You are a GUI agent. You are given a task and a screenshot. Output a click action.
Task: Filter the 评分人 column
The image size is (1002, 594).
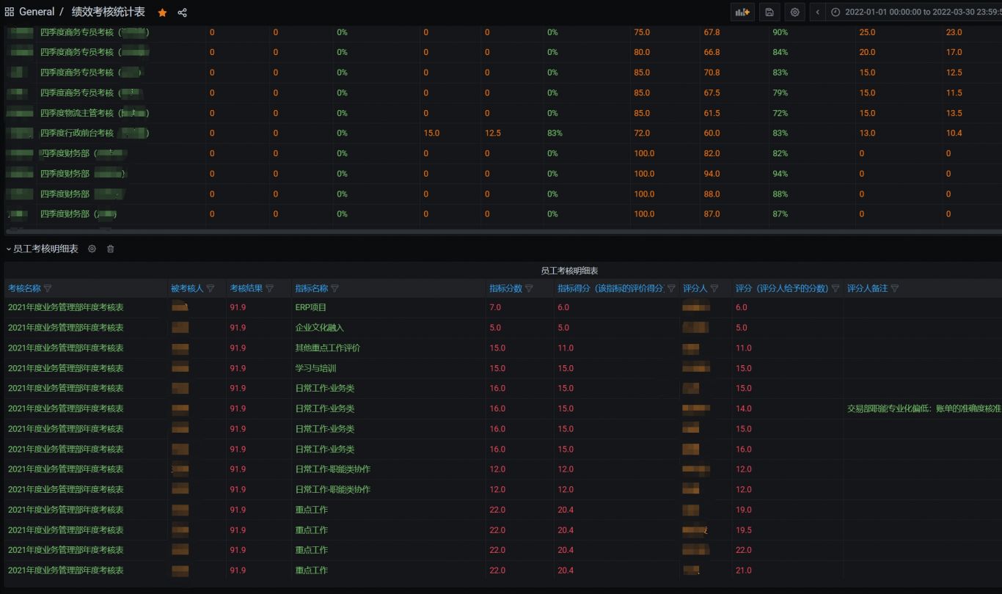point(714,288)
